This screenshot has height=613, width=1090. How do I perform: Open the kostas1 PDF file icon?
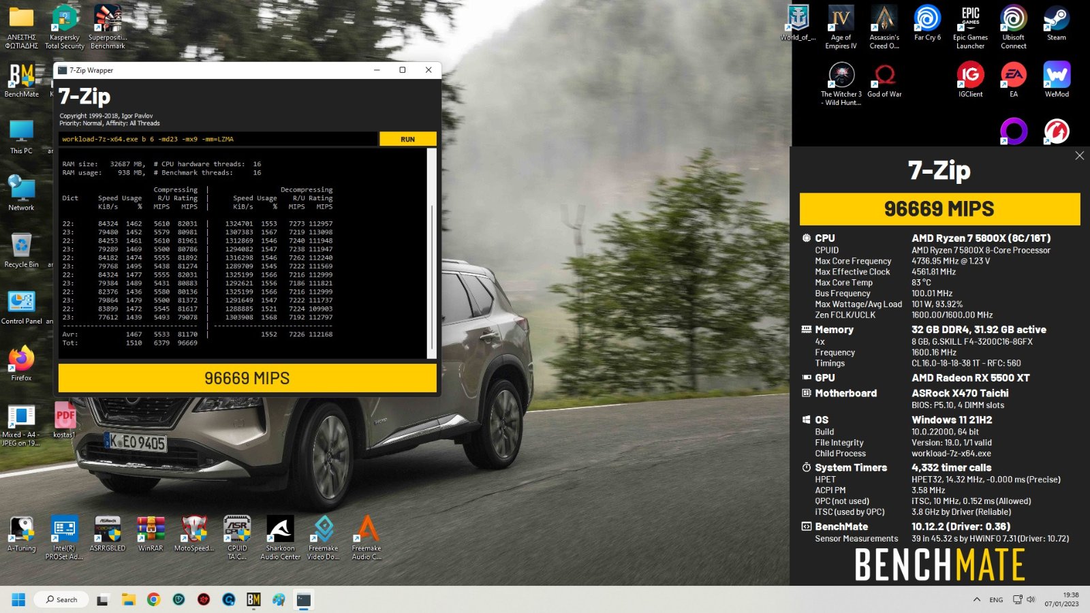click(x=65, y=420)
